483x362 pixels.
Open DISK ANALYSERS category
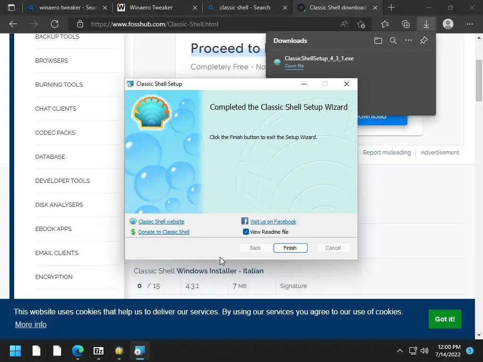coord(59,205)
